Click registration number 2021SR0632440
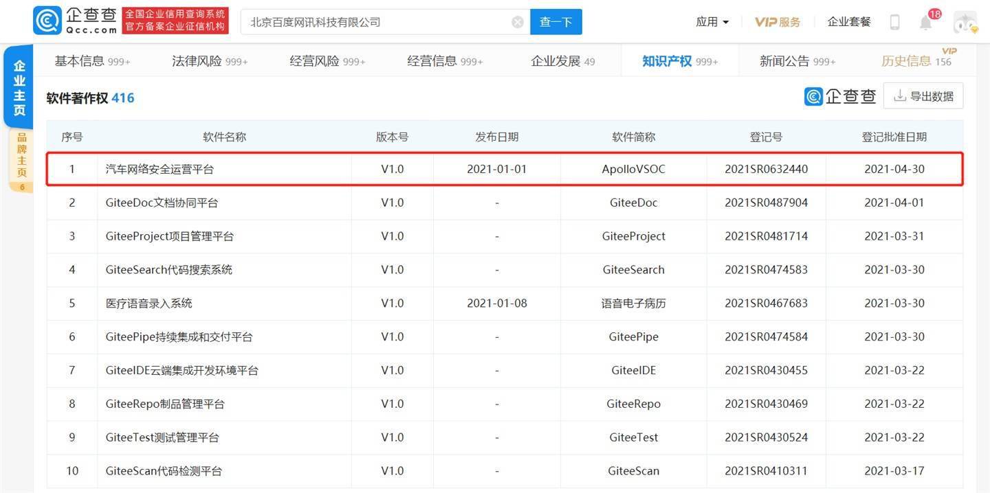This screenshot has width=990, height=493. coord(766,169)
